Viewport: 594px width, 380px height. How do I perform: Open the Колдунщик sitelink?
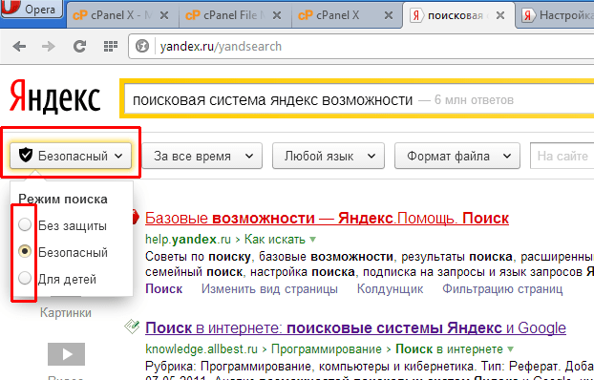[x=390, y=289]
